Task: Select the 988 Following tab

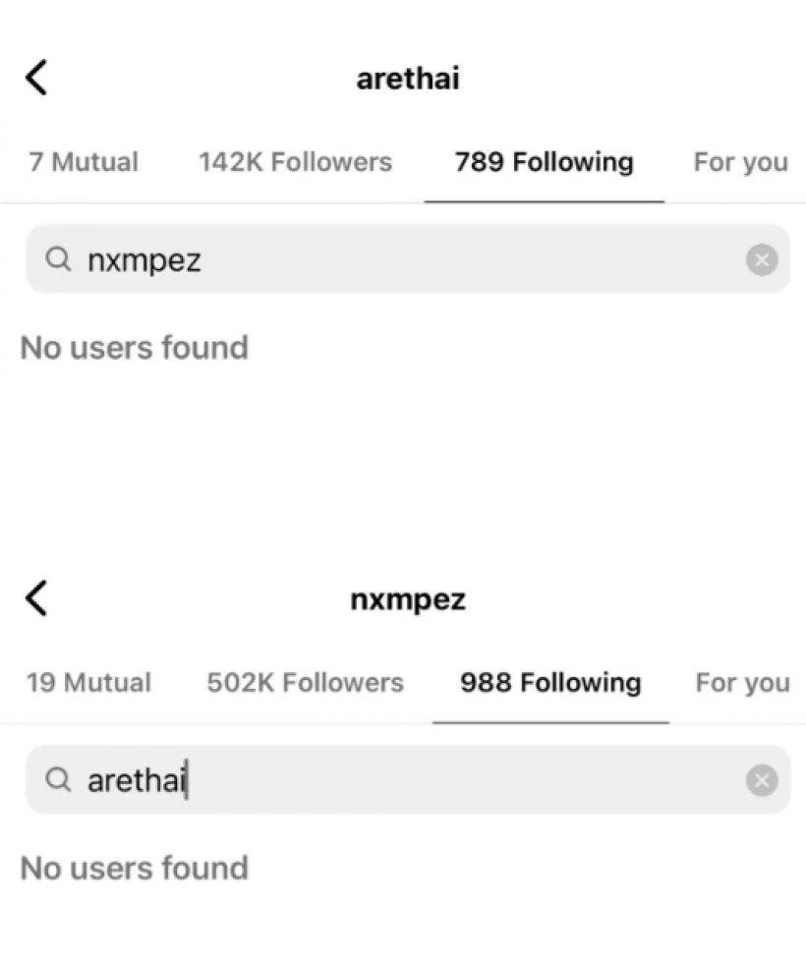Action: click(x=550, y=683)
